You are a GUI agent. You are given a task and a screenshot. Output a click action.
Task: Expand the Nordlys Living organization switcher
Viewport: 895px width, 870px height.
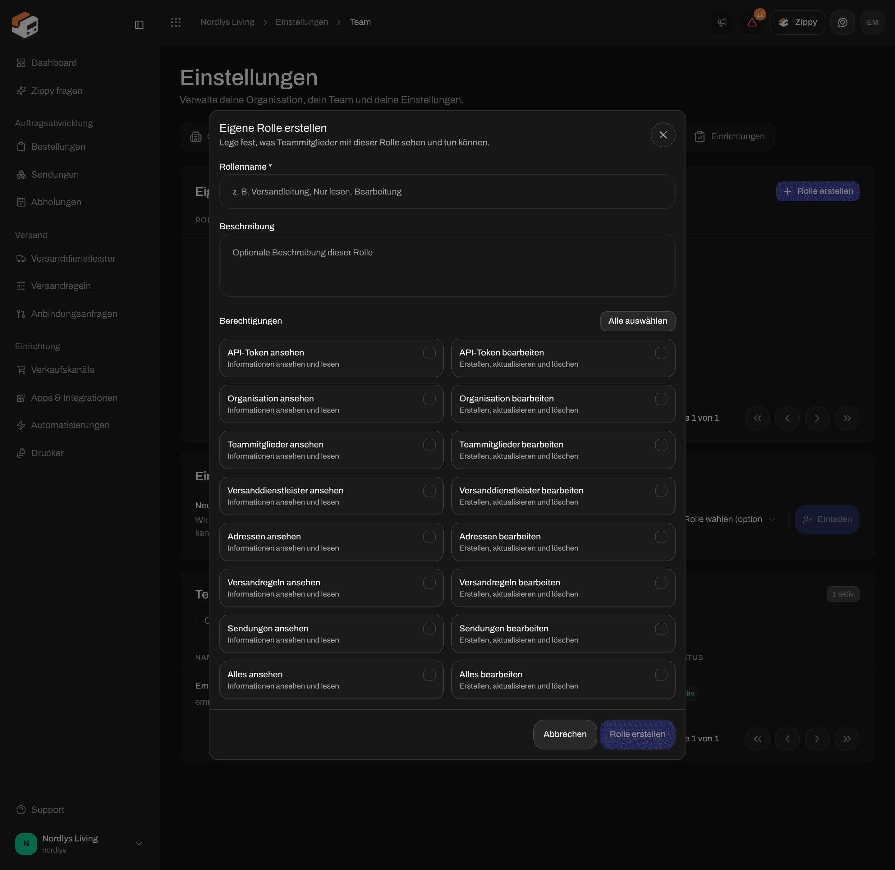tap(80, 844)
